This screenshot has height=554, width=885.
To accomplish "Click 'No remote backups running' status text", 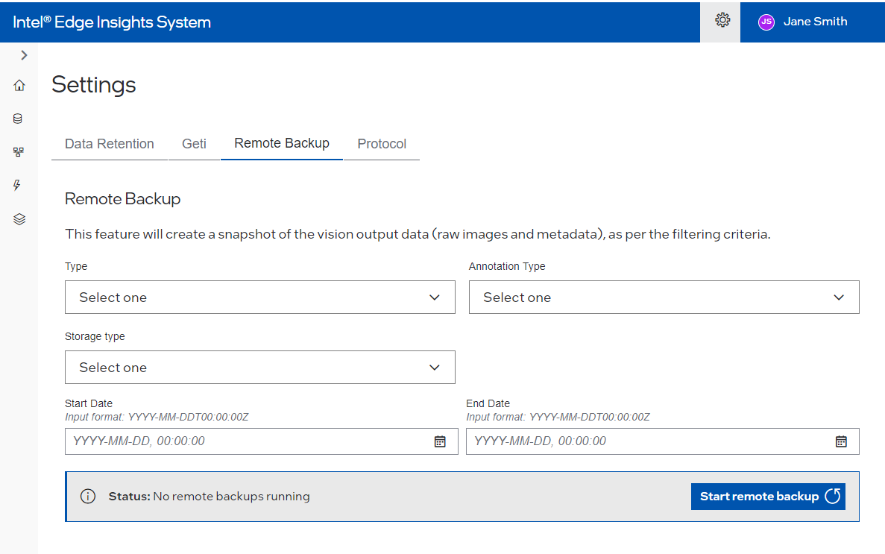I will tap(231, 497).
